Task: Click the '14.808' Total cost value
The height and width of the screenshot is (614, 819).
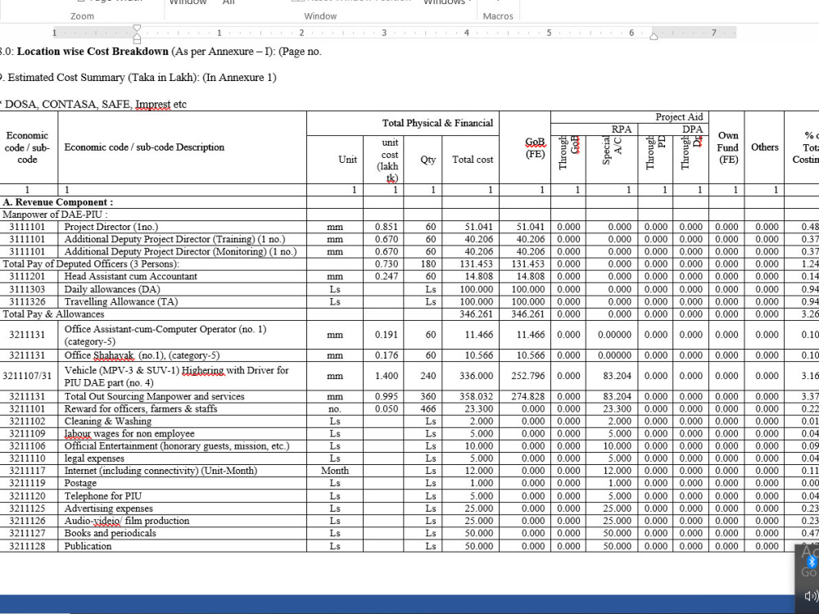Action: [x=479, y=276]
